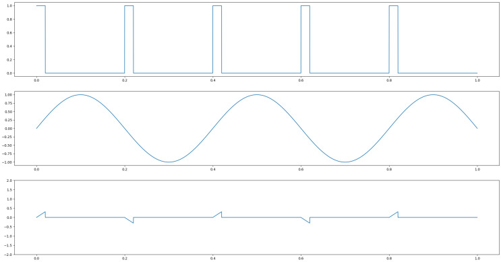The height and width of the screenshot is (262, 501).
Task: Select the −0.50 y-axis label on sine plot
Action: (7, 145)
